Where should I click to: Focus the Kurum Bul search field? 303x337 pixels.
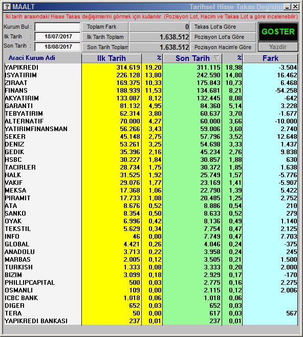pyautogui.click(x=57, y=27)
